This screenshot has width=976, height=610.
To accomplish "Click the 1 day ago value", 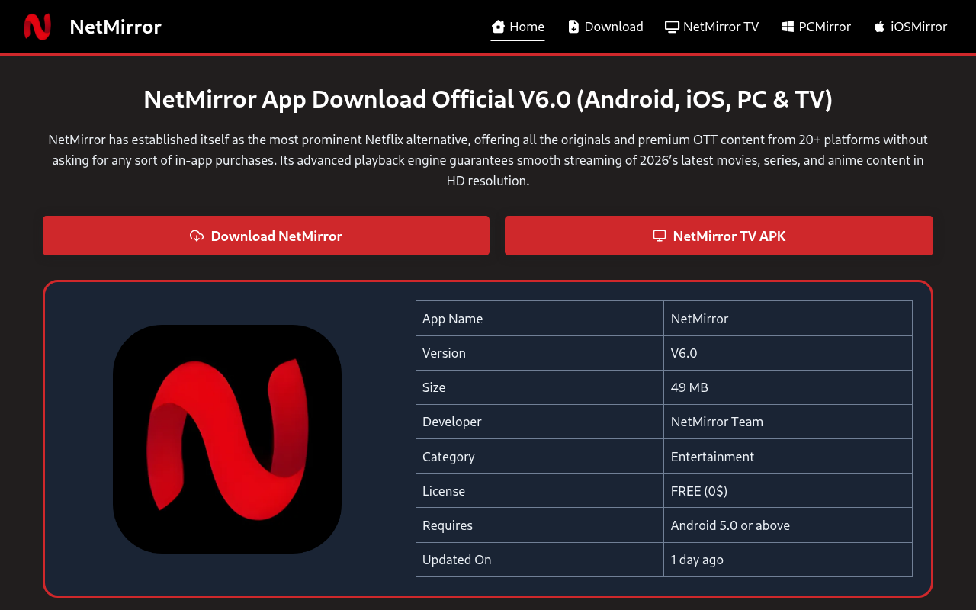I will 788,560.
